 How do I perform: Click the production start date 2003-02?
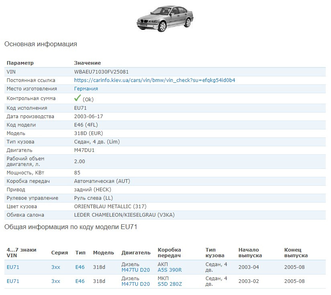click(x=249, y=281)
